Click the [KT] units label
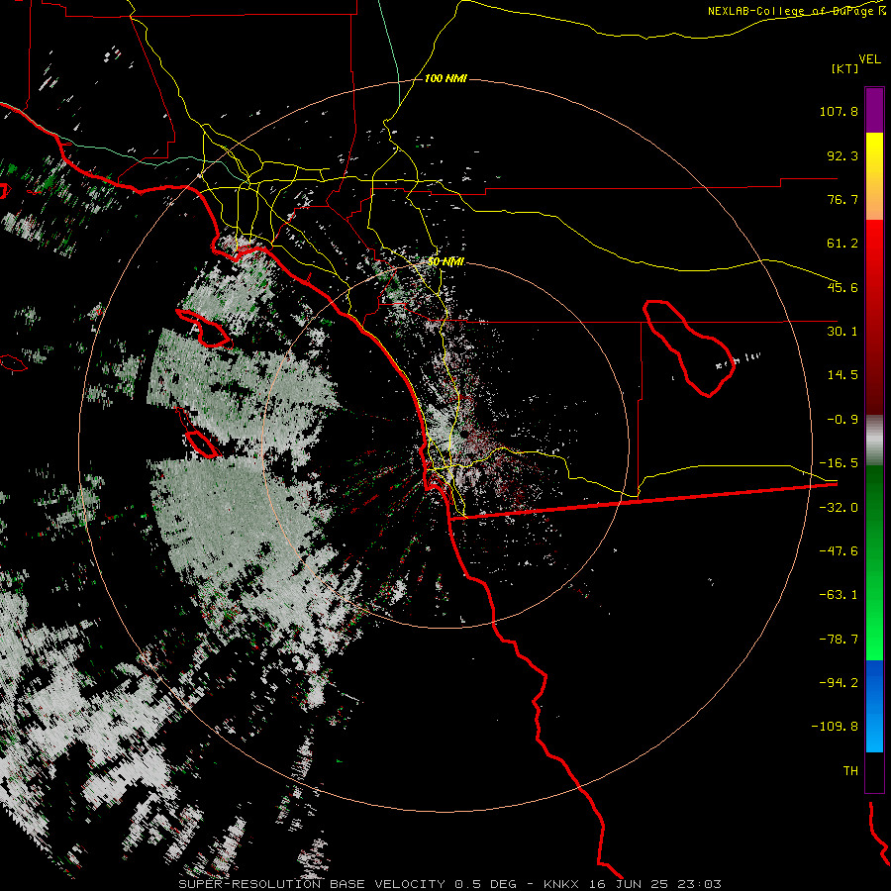 844,68
